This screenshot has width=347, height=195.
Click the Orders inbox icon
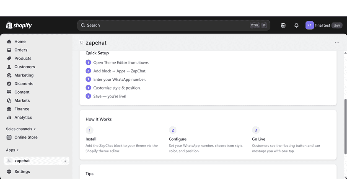point(9,50)
